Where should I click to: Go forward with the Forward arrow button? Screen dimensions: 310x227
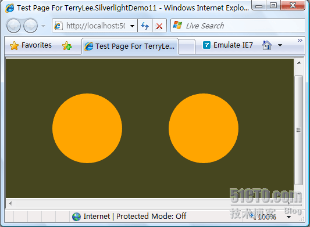click(x=30, y=26)
